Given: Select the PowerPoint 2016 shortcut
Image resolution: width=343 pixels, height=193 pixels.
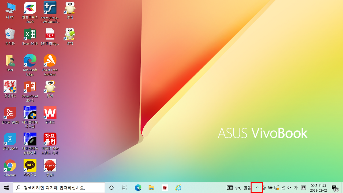Looking at the screenshot, I should [x=30, y=91].
